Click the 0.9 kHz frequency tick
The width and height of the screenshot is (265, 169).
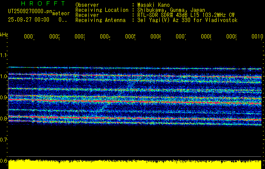tap(4, 98)
